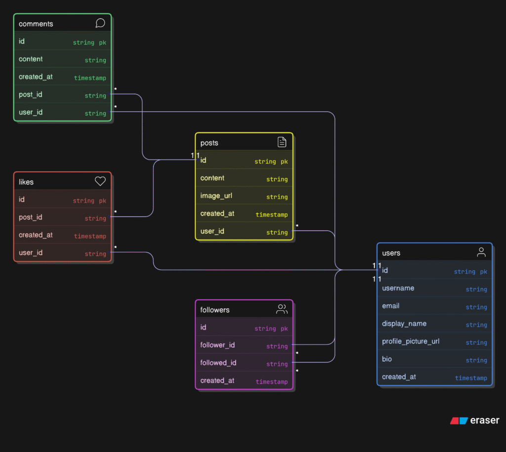Click the id row in likes table
This screenshot has height=452, width=506.
(x=63, y=199)
